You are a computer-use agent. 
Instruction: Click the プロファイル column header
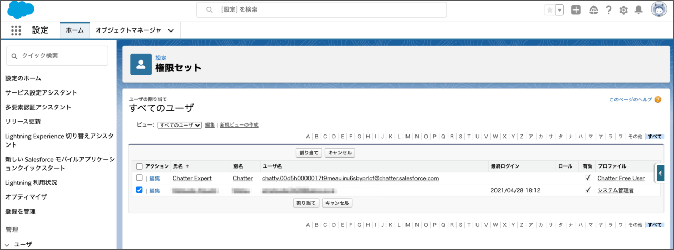(x=611, y=166)
